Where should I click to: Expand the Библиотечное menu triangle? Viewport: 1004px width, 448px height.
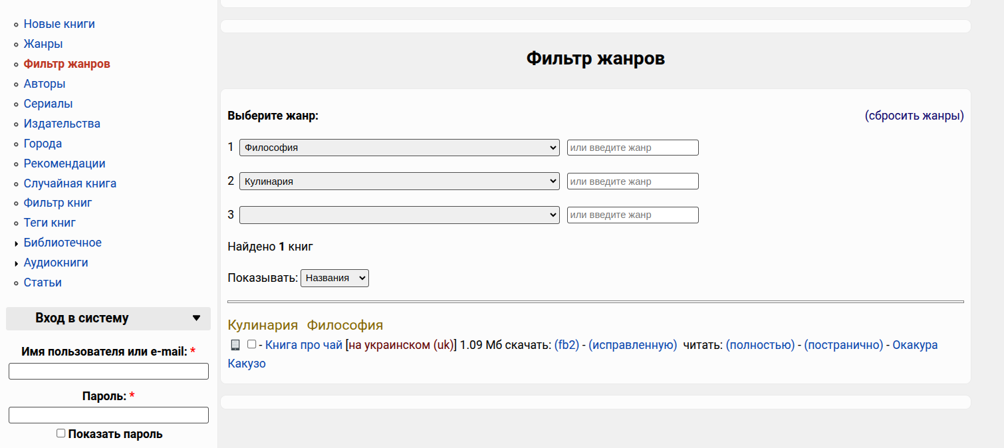click(16, 244)
